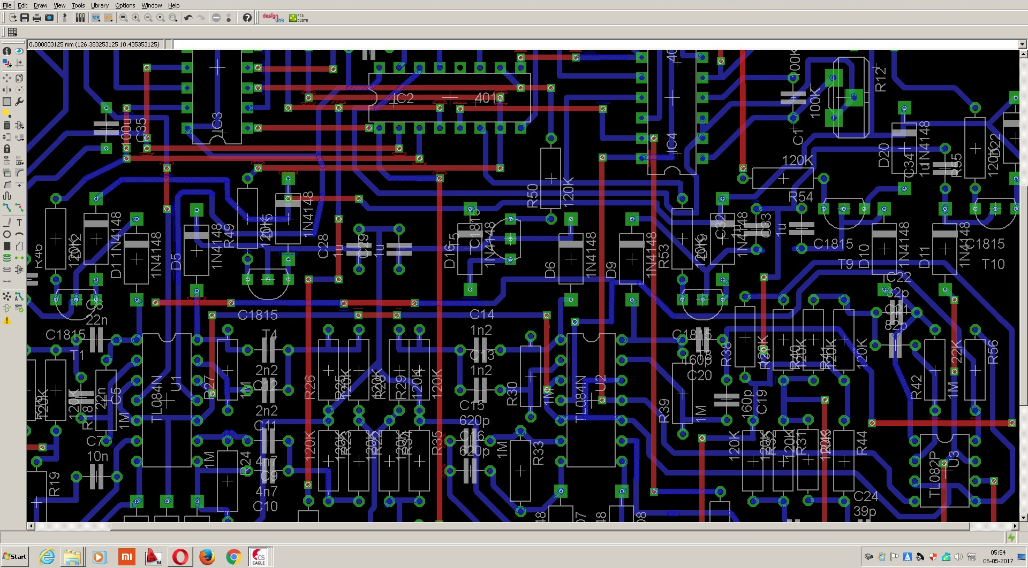Click the Go traffic light icon

(229, 18)
